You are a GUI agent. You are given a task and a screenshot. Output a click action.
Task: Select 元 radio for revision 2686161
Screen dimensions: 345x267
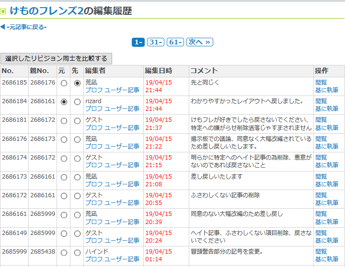coord(64,215)
